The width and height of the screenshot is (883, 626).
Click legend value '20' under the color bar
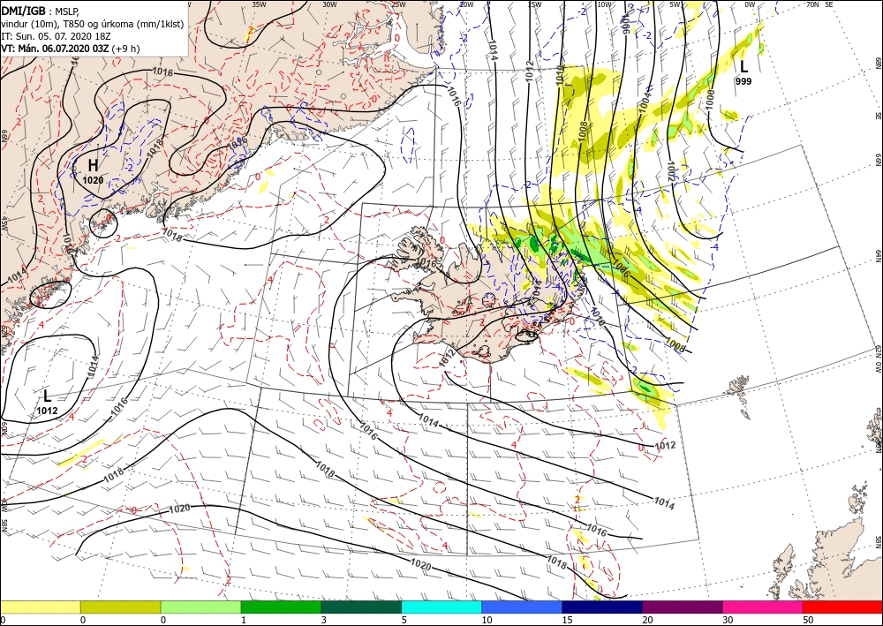tap(647, 621)
